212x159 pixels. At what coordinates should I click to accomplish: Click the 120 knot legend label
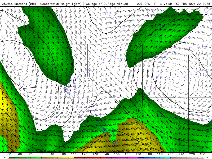pyautogui.click(x=85, y=154)
